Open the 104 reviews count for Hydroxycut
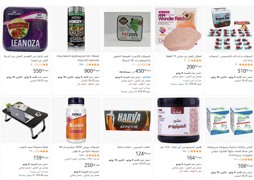Viewport: 254px width, 180px height. pos(81,65)
